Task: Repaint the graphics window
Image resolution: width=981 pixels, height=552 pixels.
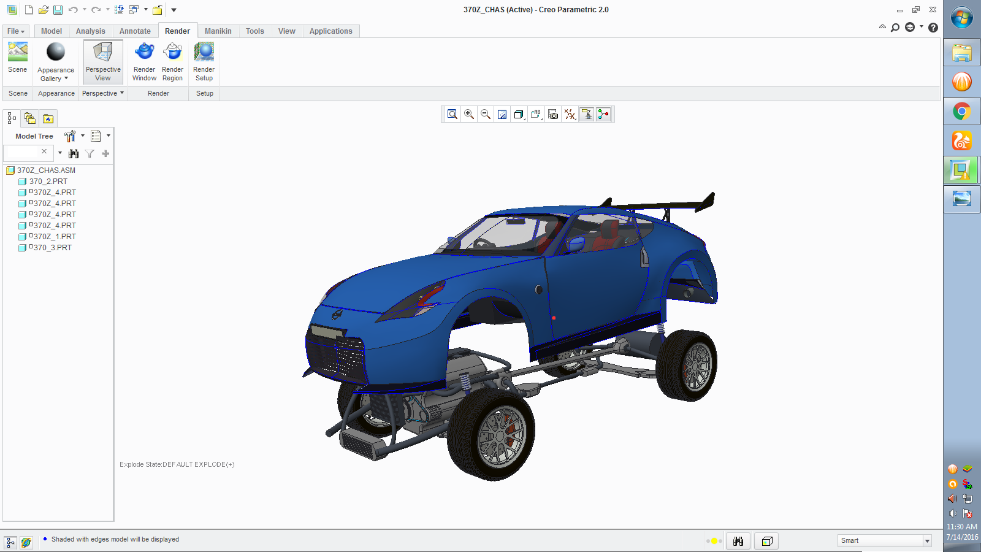Action: tap(502, 114)
